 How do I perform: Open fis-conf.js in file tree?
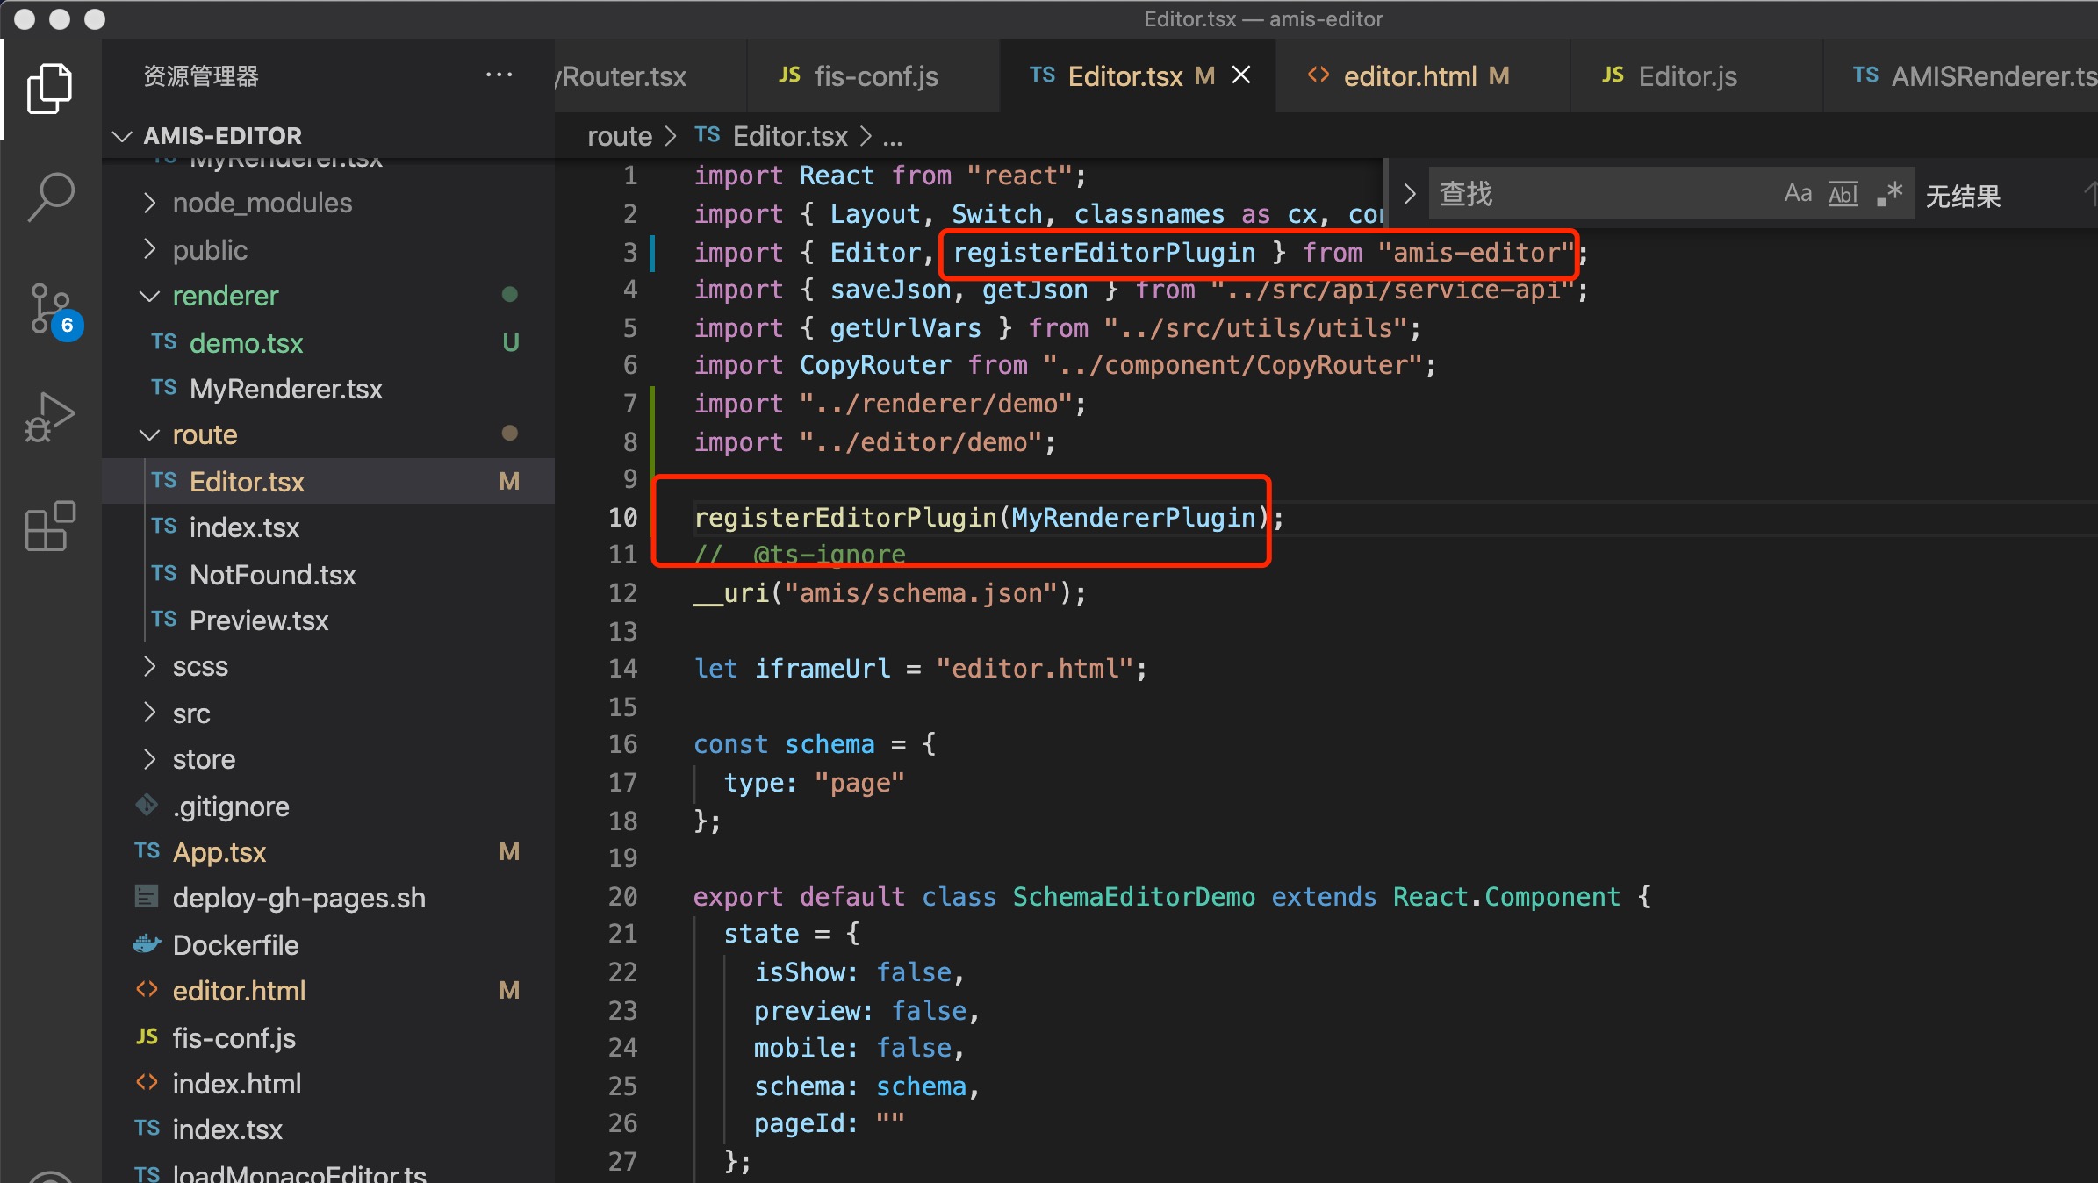(328, 1038)
